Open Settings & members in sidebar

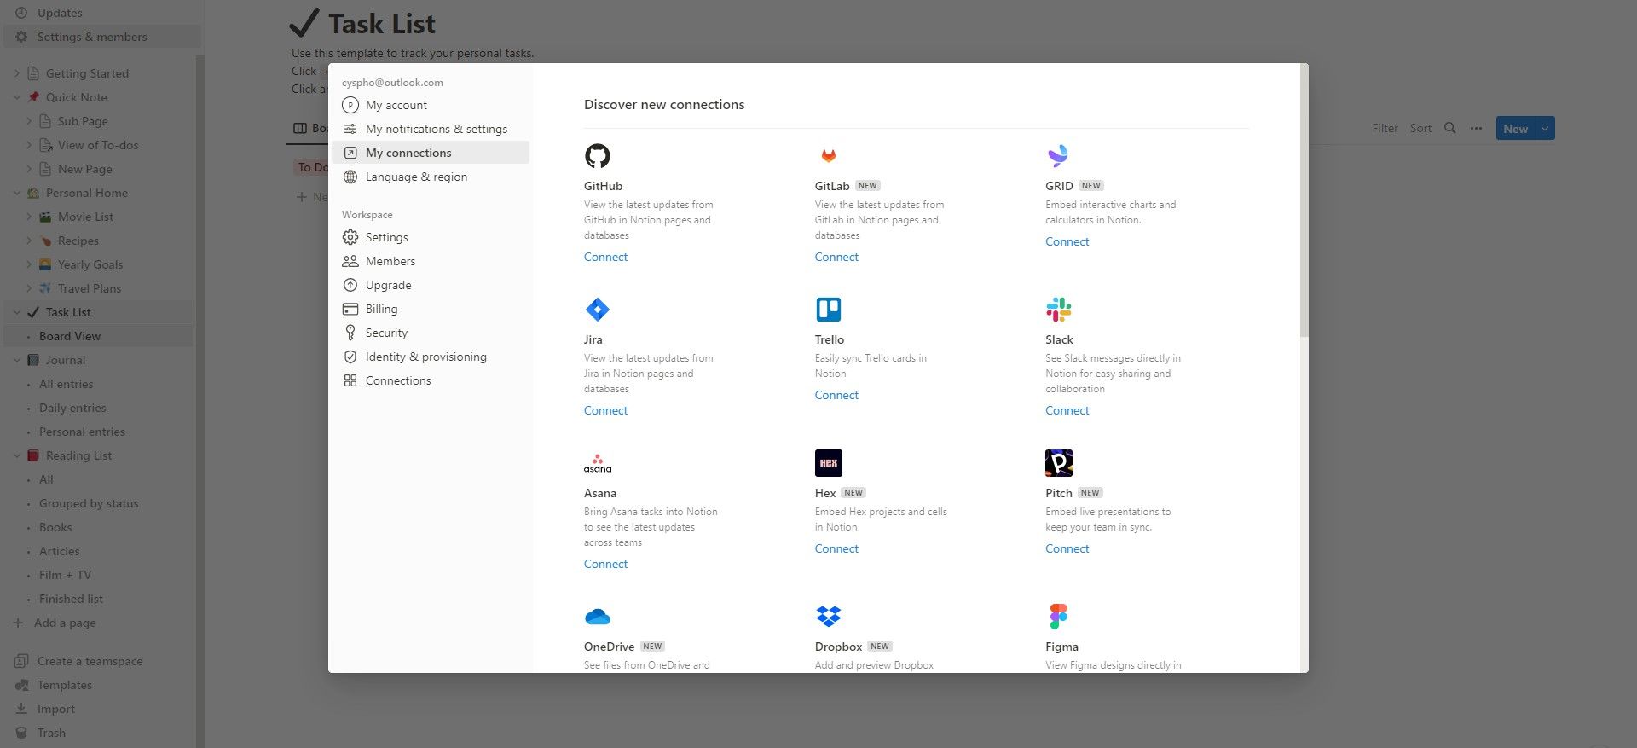tap(102, 37)
